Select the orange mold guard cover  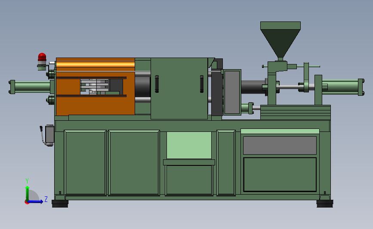pyautogui.click(x=96, y=86)
